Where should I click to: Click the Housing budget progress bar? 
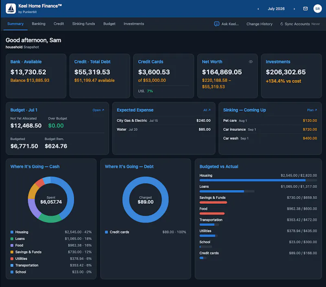(x=258, y=180)
